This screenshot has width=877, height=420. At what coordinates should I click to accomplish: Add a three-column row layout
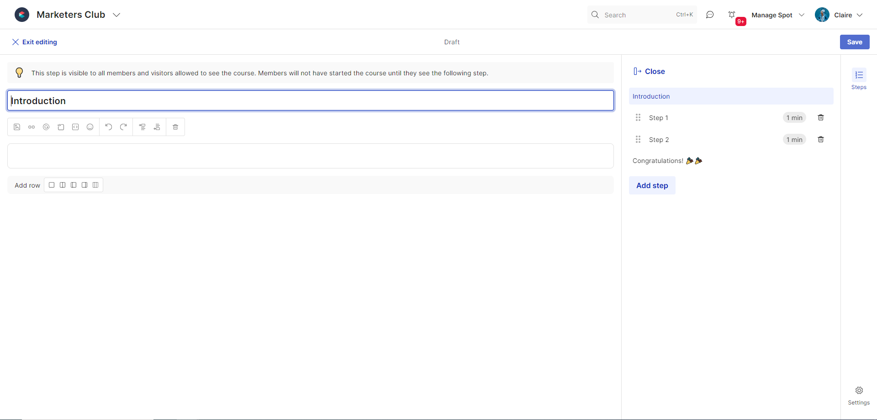pos(95,185)
